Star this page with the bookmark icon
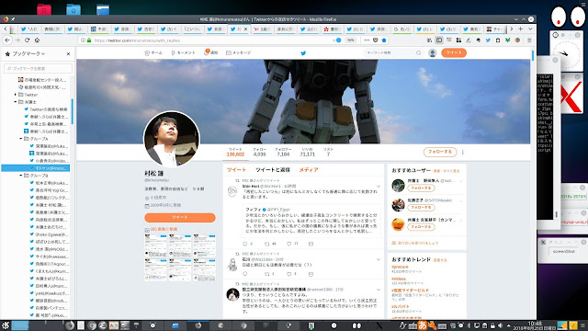588x331 pixels. 384,40
